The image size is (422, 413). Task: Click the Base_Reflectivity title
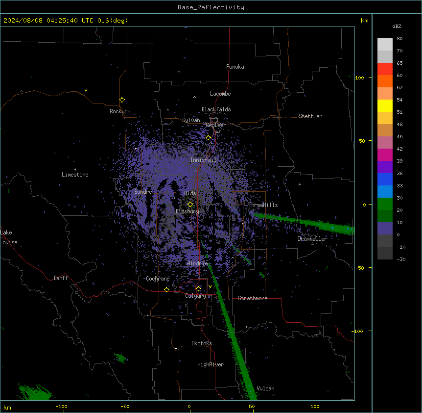211,7
